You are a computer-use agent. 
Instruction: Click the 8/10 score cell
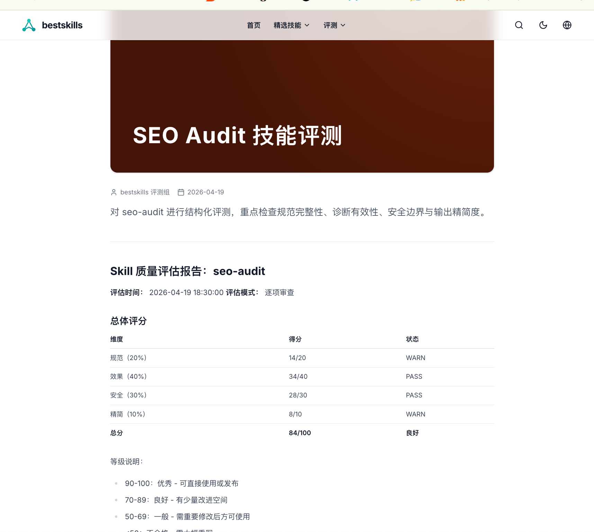tap(295, 414)
